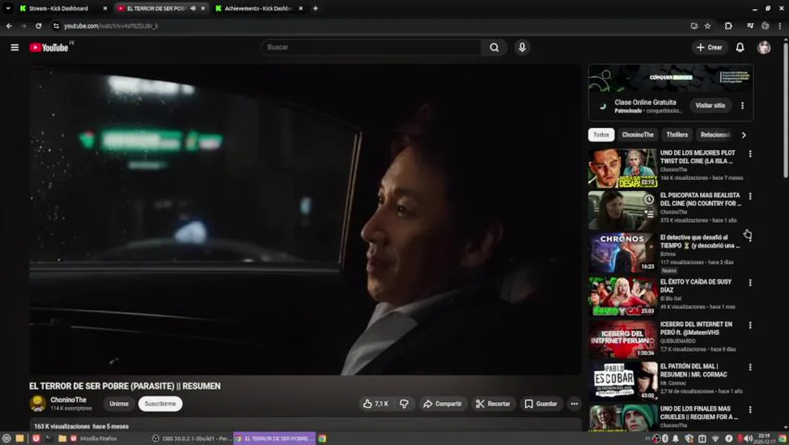
Task: Open Susy Díaz video thumbnail
Action: (x=622, y=296)
